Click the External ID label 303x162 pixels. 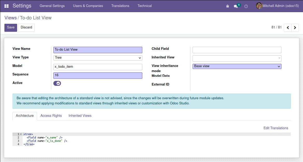pos(160,84)
